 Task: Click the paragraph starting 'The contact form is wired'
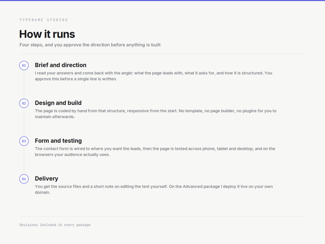pyautogui.click(x=155, y=152)
